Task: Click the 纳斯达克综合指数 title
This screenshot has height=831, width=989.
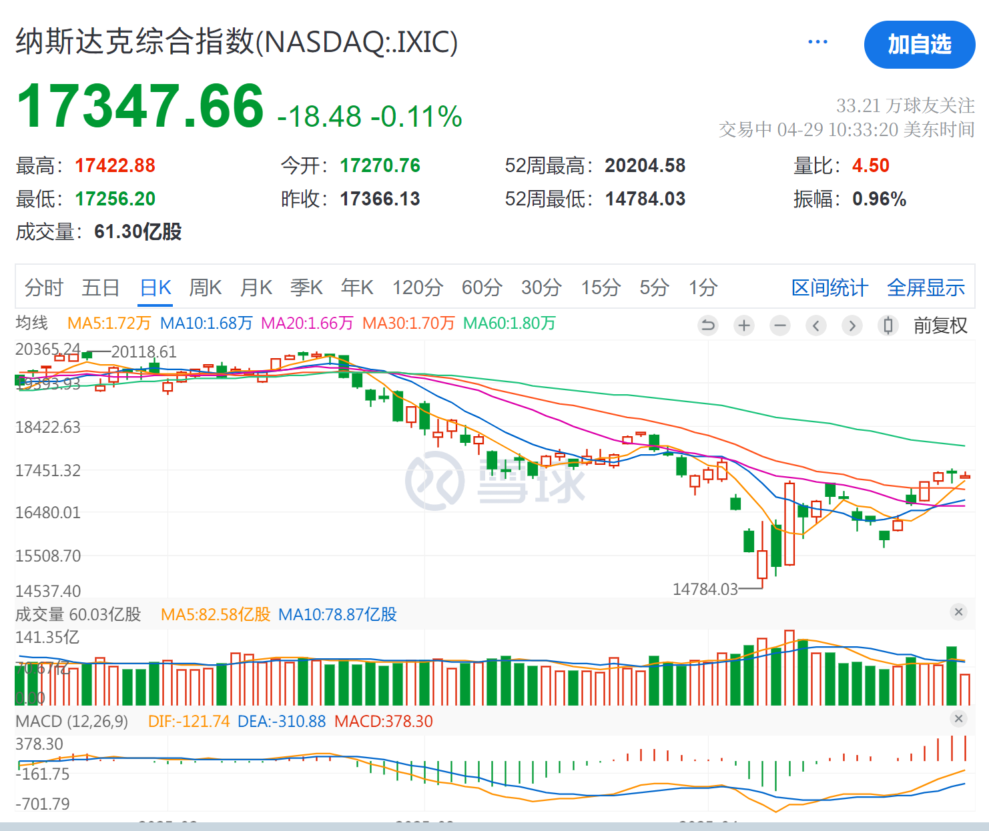Action: [237, 41]
